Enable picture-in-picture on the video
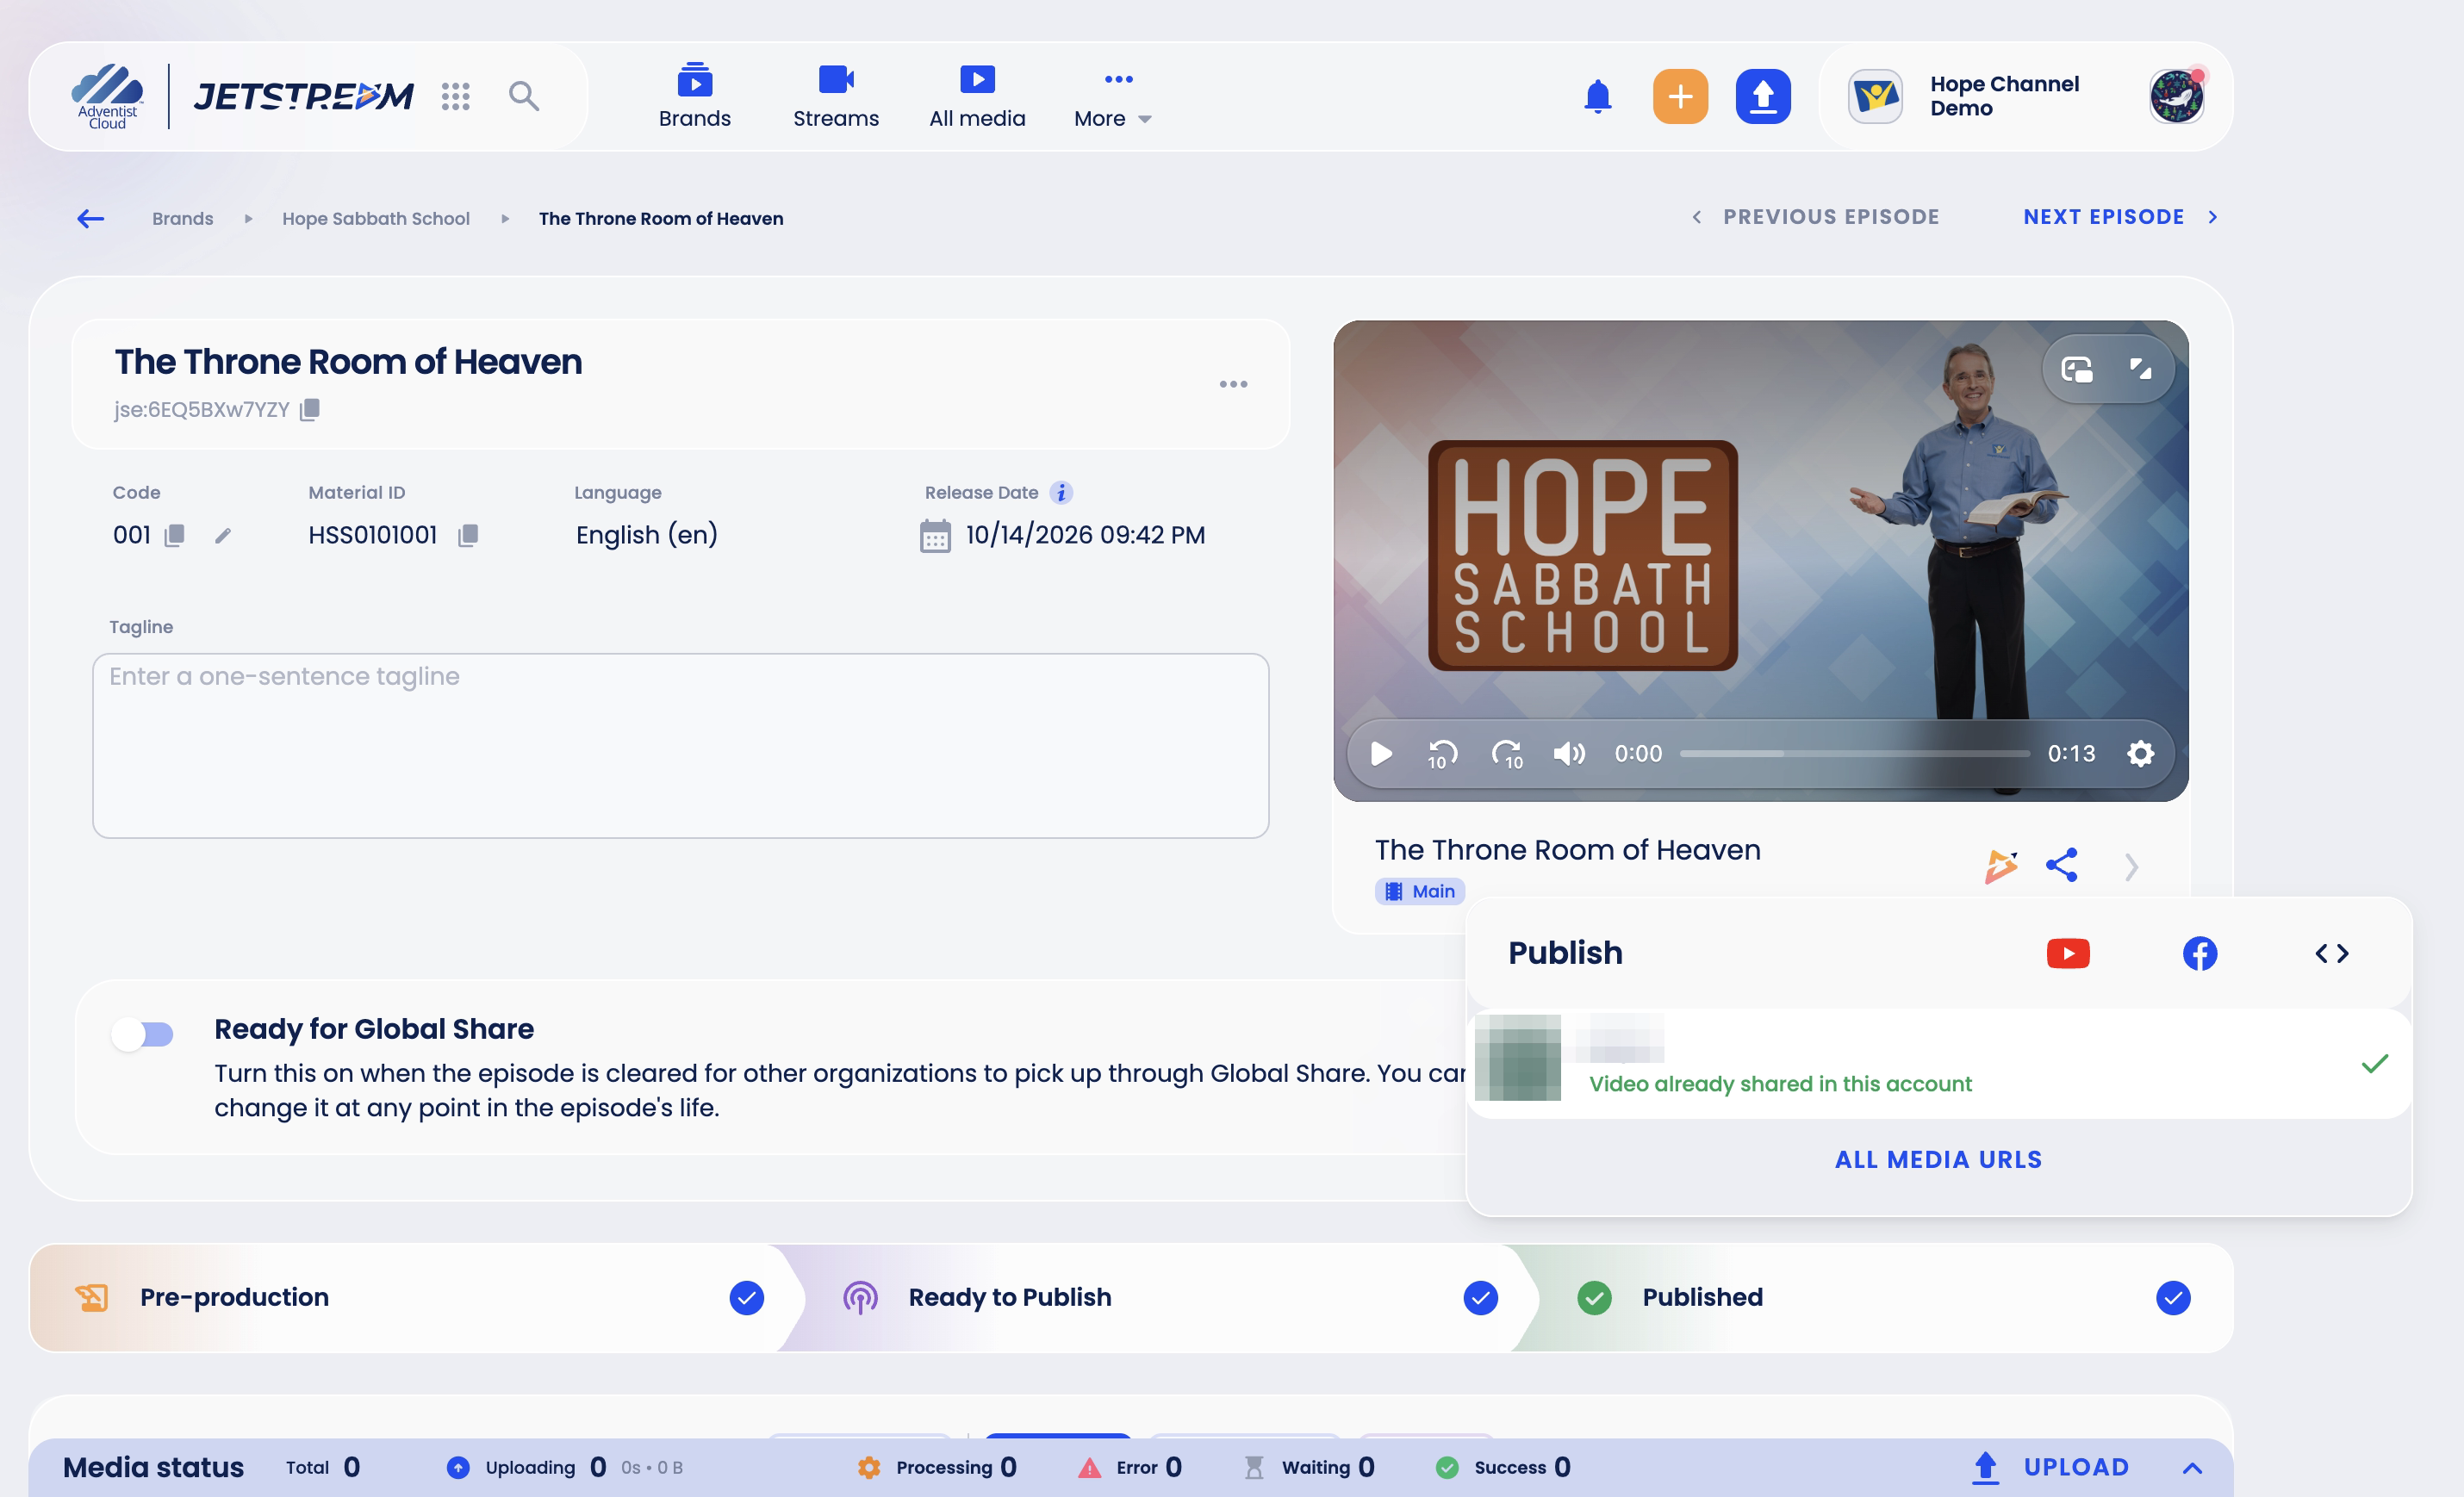Screen dimensions: 2464x1497 tap(2077, 370)
